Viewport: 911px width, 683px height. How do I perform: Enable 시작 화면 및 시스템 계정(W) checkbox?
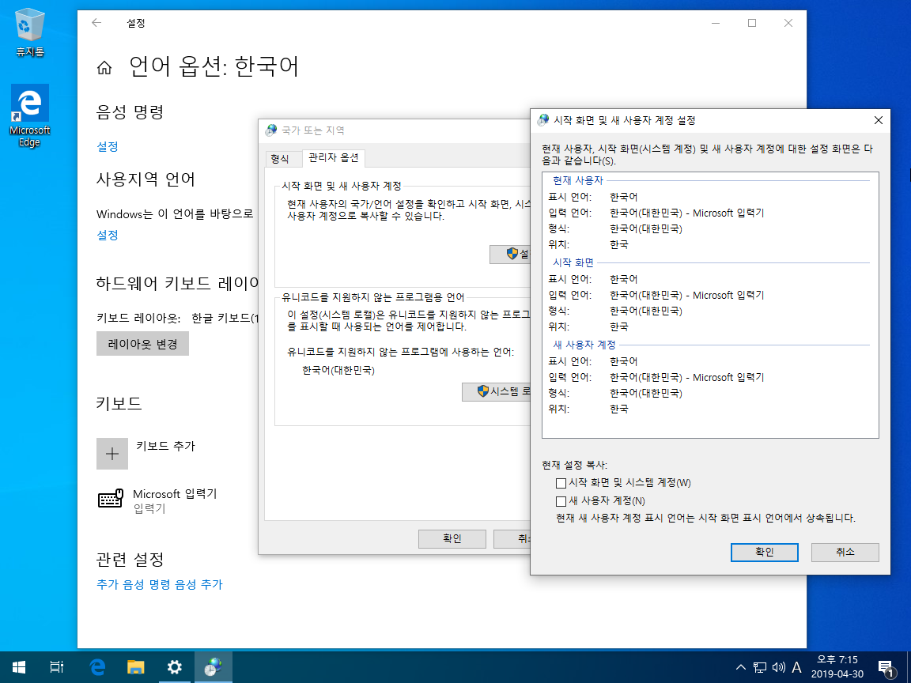(561, 483)
